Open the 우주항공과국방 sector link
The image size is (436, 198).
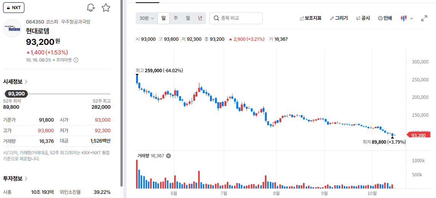point(75,22)
